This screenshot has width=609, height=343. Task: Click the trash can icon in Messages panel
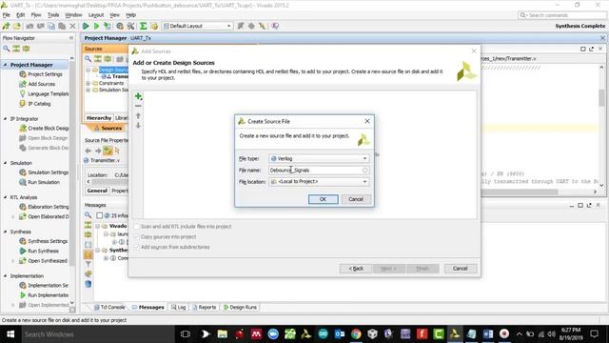click(x=88, y=284)
